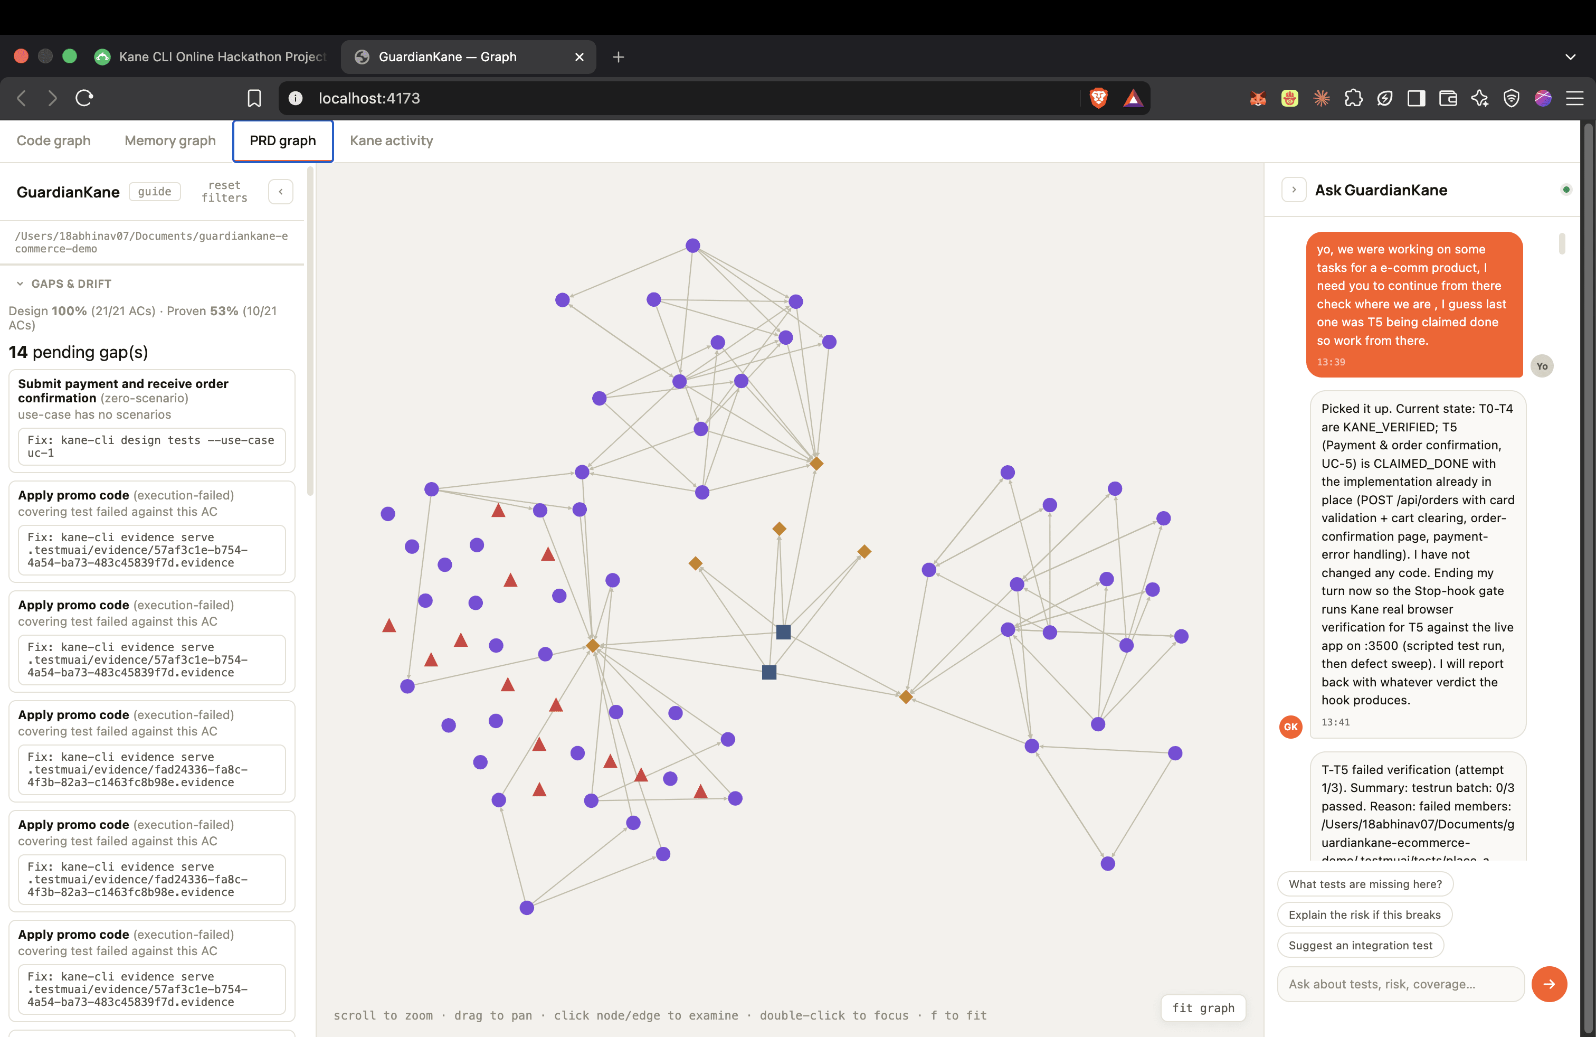
Task: Open the VPN shield icon
Action: tap(1512, 99)
